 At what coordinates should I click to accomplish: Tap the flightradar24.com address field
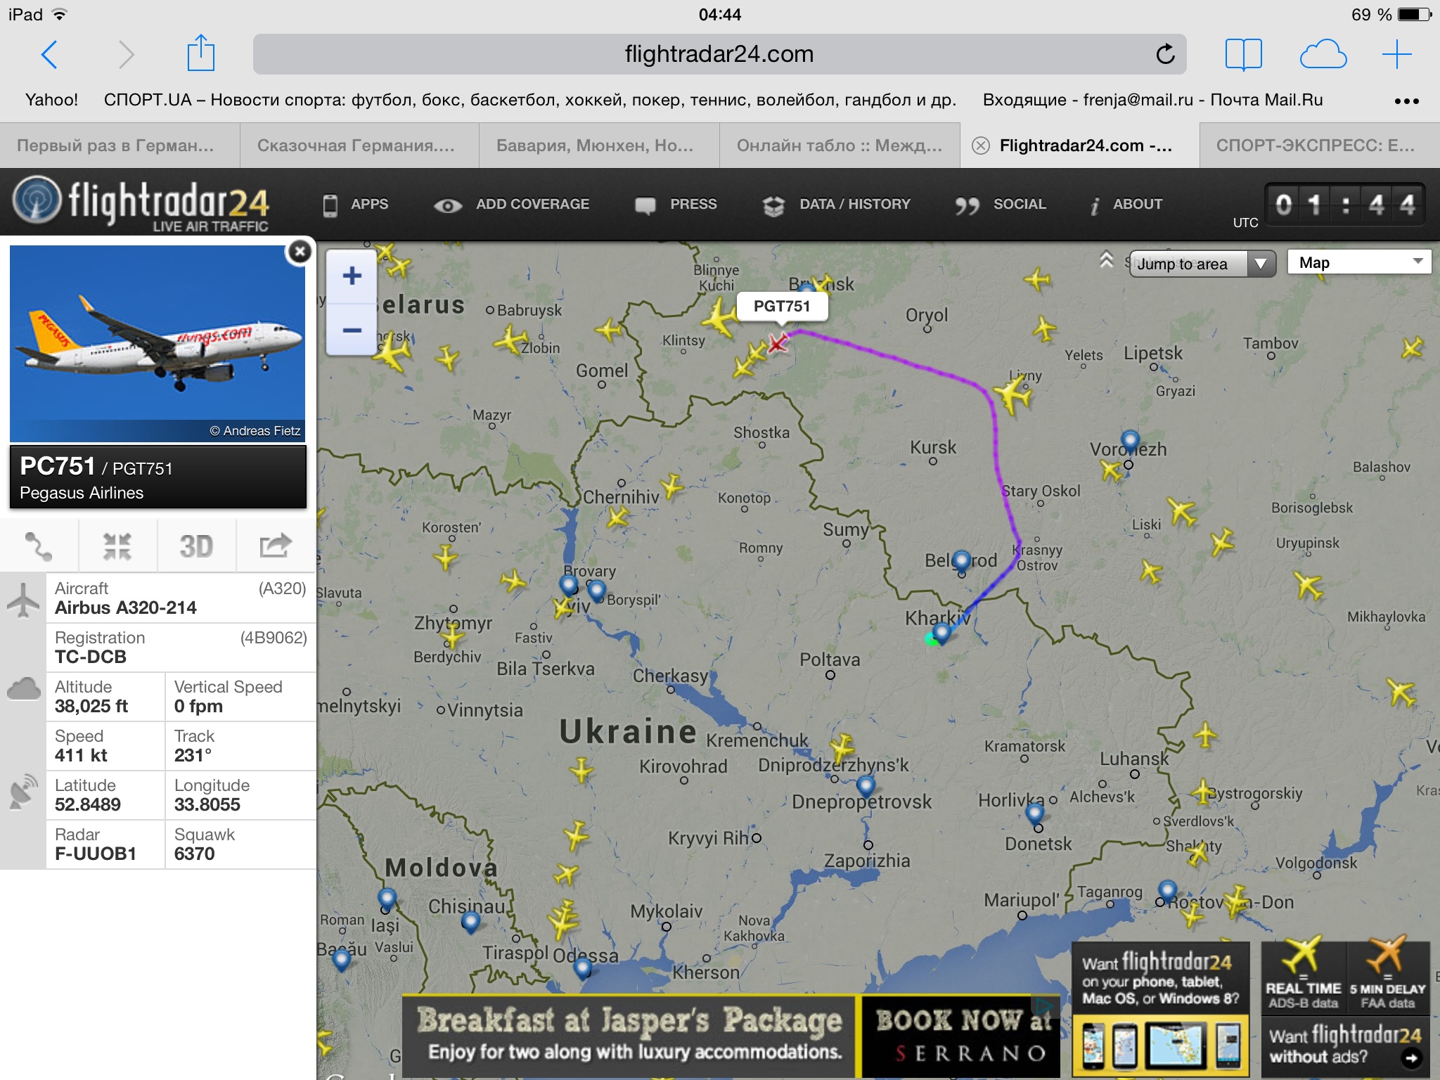click(x=719, y=54)
